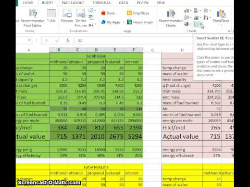
Task: Switch to the PAGE LAYOUT tab
Action: 73,3
